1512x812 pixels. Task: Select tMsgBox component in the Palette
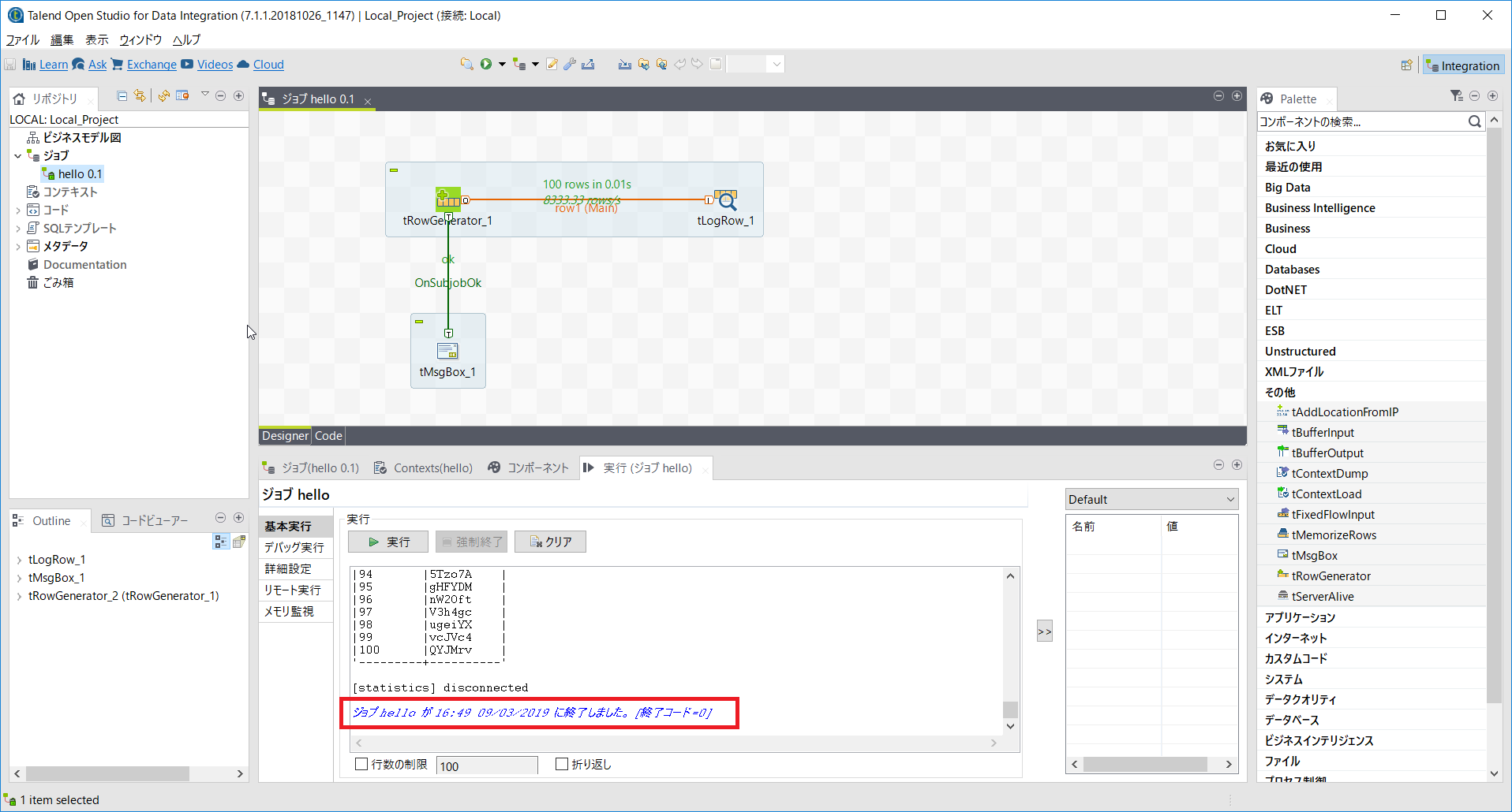pyautogui.click(x=1315, y=555)
